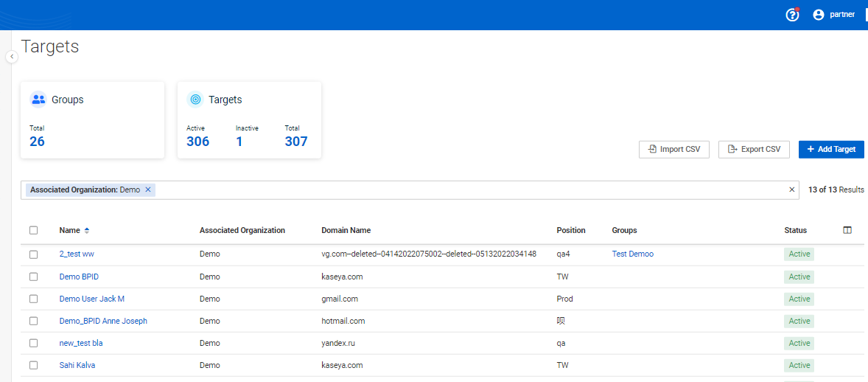Click the Export CSV button

pos(754,149)
